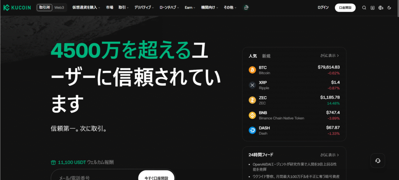Switch to the 取引所 exchange toggle
The width and height of the screenshot is (399, 180).
44,8
